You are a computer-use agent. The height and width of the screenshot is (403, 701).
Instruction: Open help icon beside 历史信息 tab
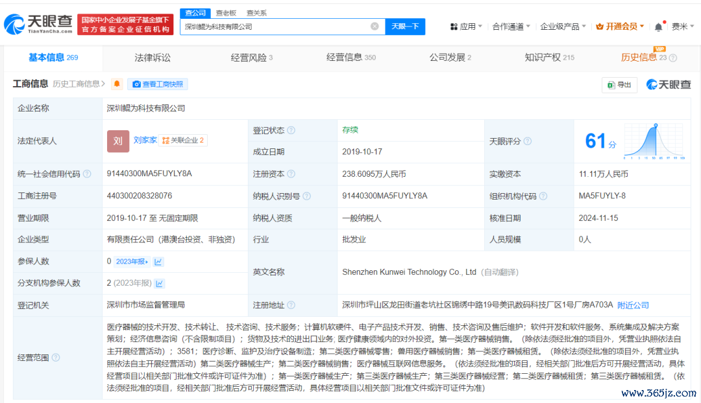(673, 58)
